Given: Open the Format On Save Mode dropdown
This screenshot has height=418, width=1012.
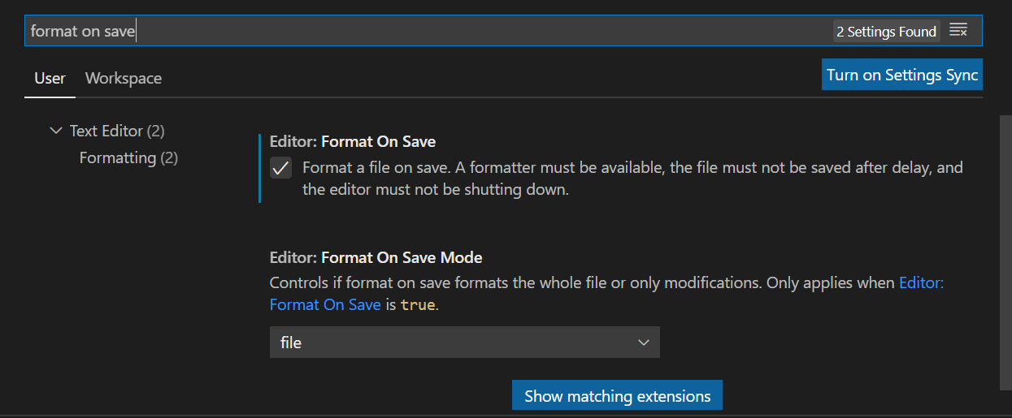Looking at the screenshot, I should coord(463,343).
